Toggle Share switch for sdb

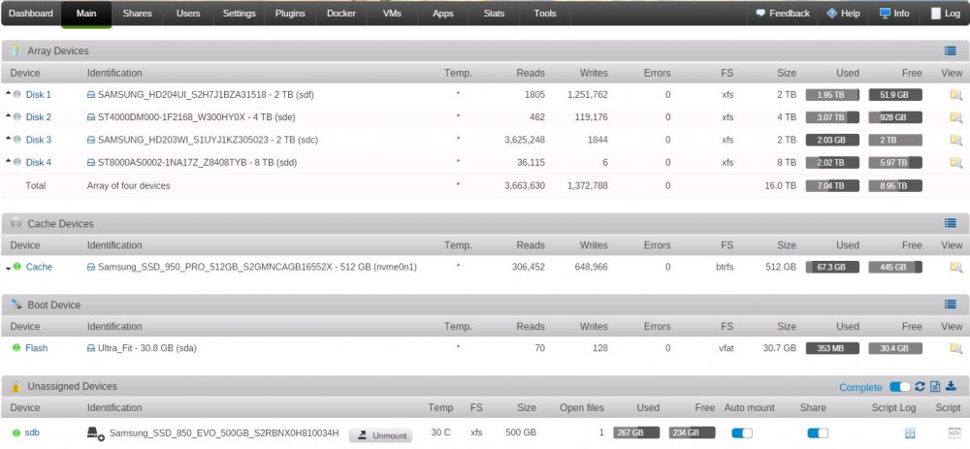tap(818, 433)
